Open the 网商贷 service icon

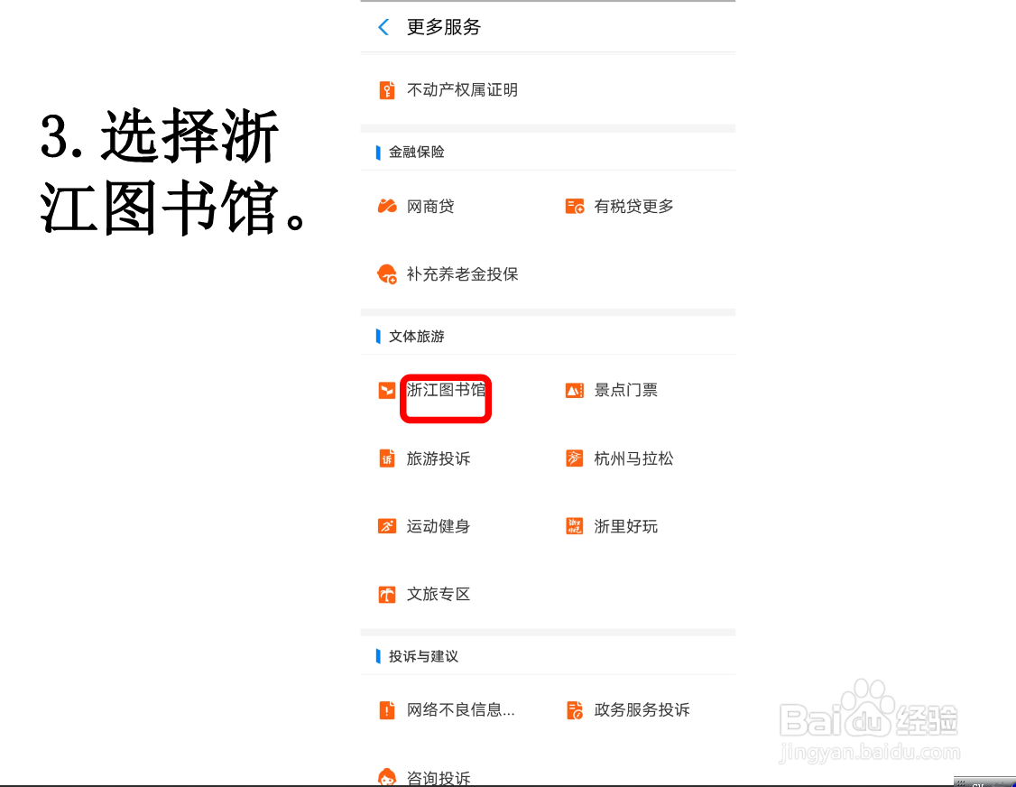tap(387, 206)
